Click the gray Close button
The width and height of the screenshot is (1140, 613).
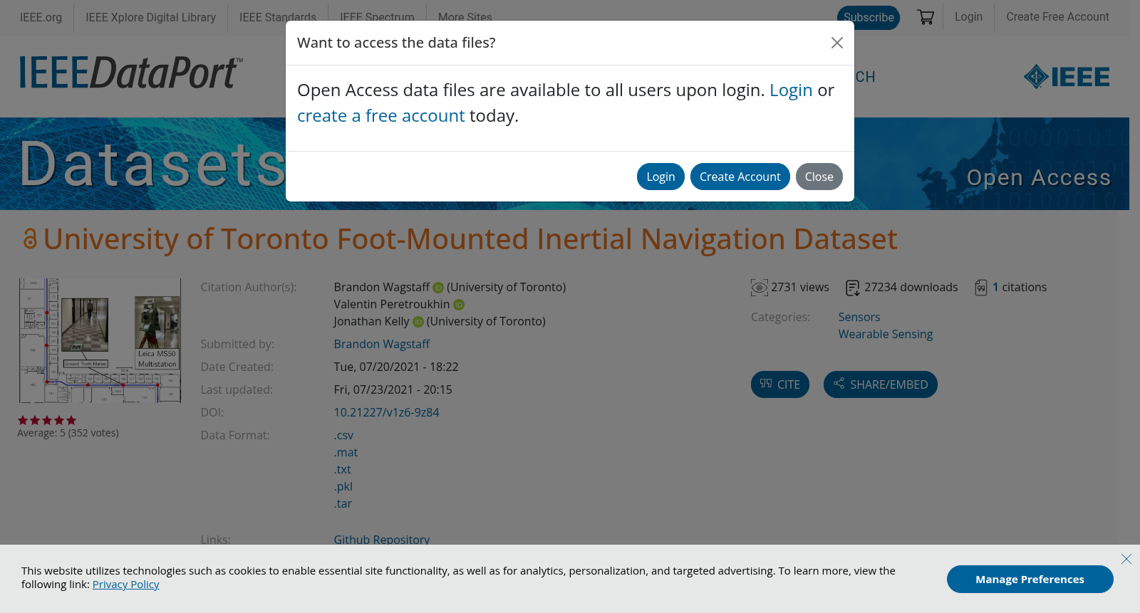pos(819,177)
